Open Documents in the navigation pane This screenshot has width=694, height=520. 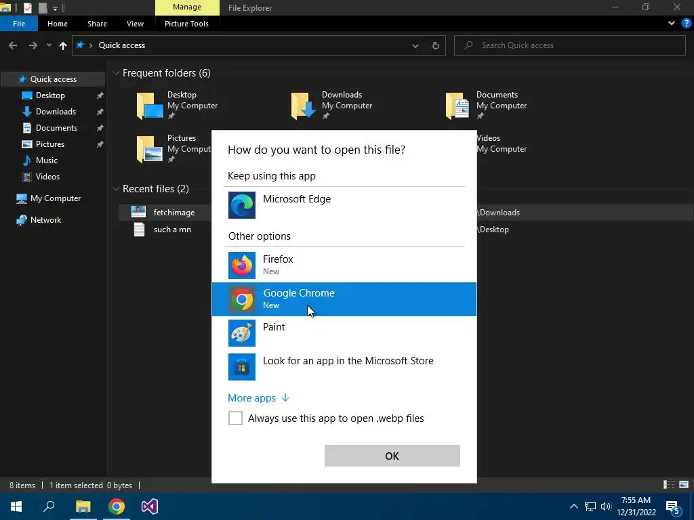56,128
